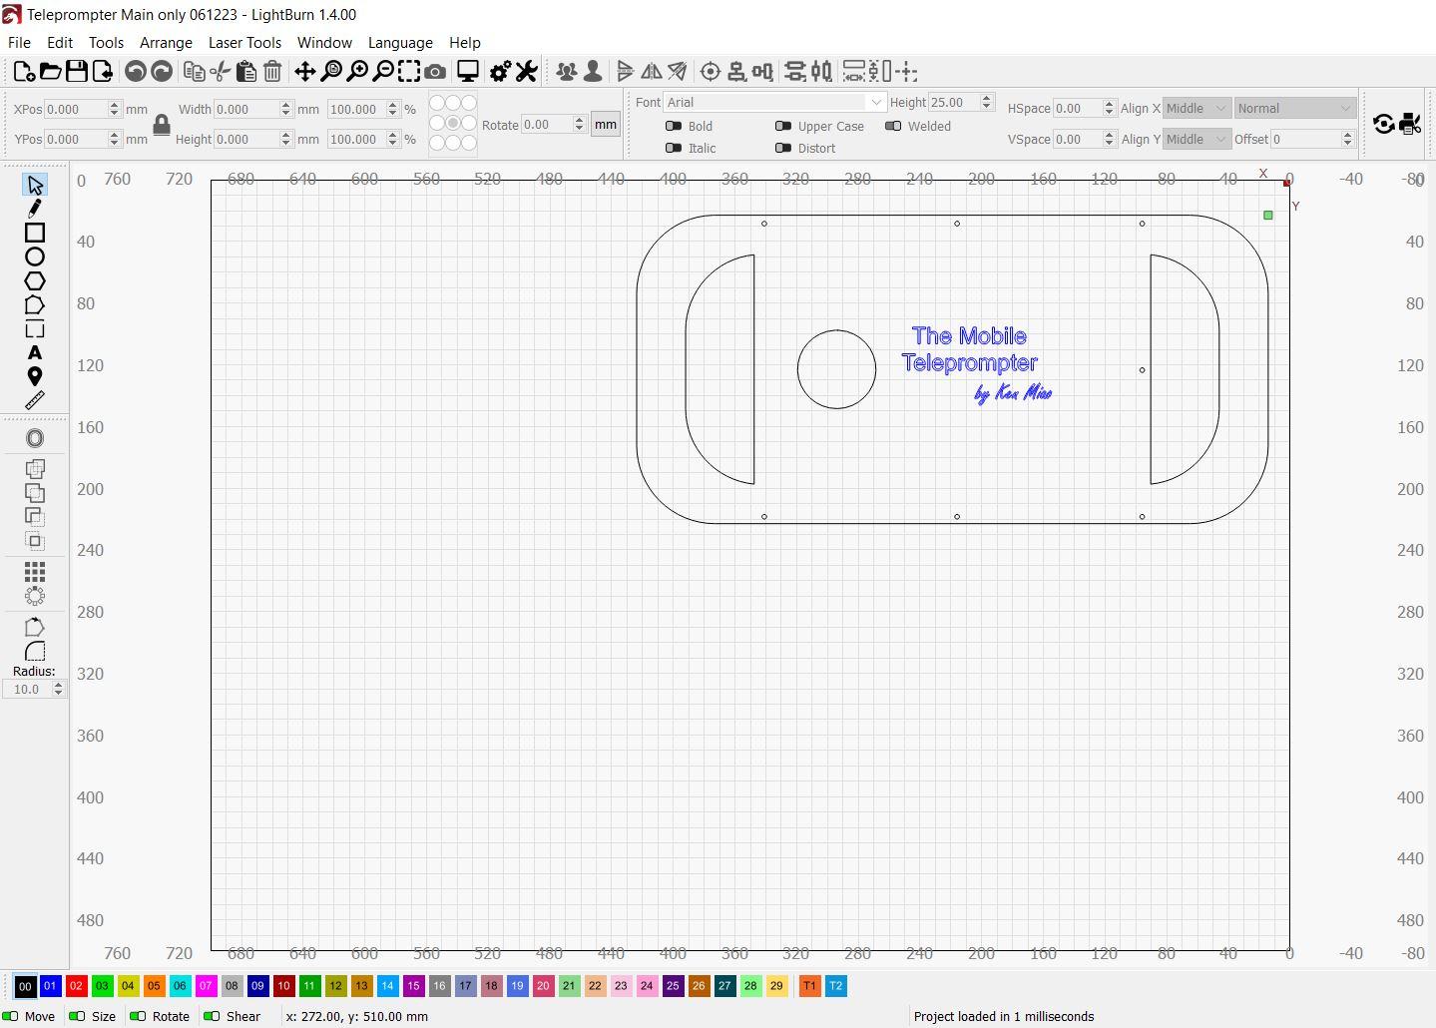Select tool layer T2 in palette
This screenshot has height=1028, width=1436.
(x=835, y=986)
